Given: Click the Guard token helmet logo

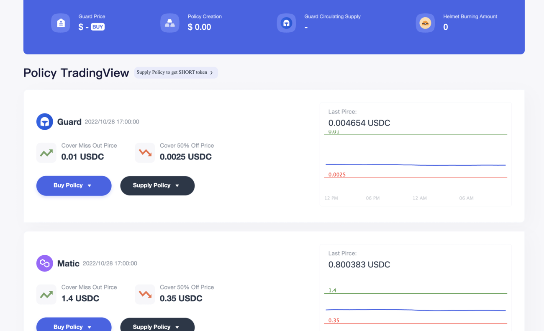Looking at the screenshot, I should coord(45,122).
